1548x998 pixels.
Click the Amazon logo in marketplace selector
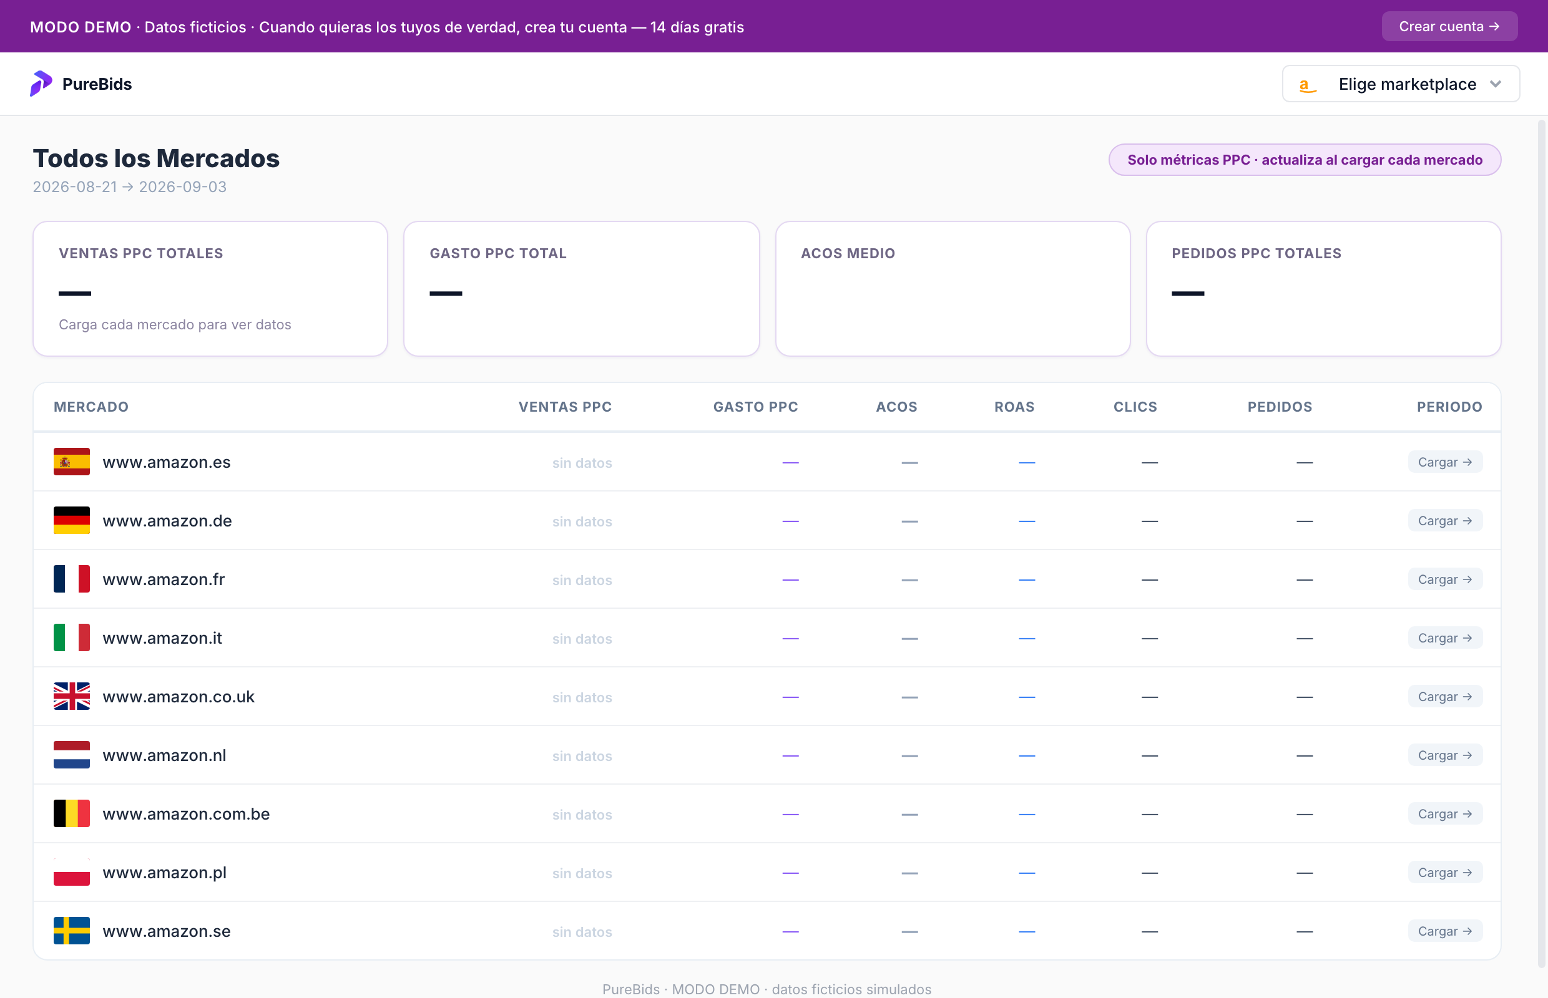click(x=1308, y=85)
